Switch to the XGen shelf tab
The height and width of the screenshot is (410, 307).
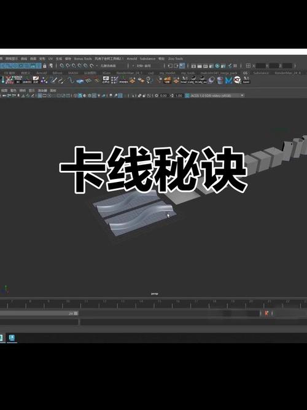pos(106,73)
